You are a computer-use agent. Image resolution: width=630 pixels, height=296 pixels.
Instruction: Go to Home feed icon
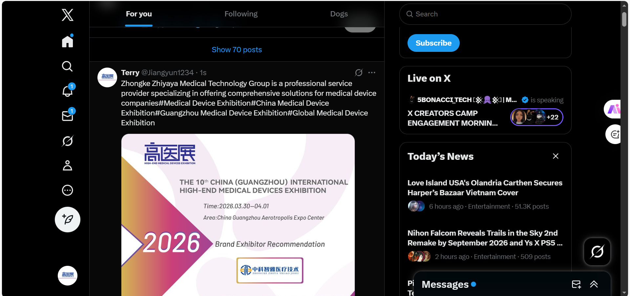click(x=68, y=41)
